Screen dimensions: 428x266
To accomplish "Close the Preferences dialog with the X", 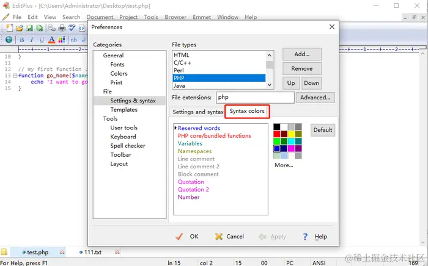I will pyautogui.click(x=332, y=27).
